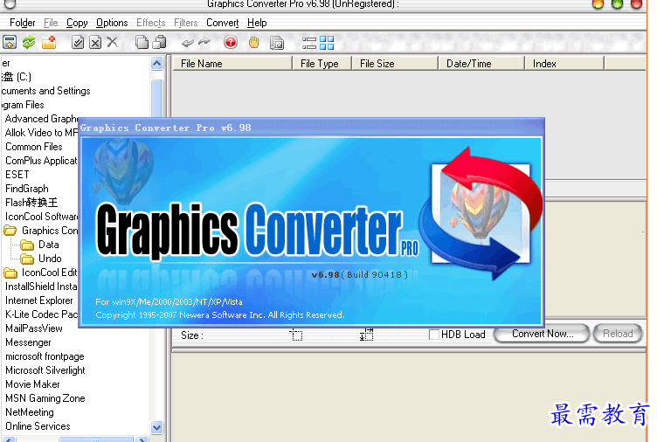Select the Internet Explorer folder
The height and width of the screenshot is (442, 657).
click(x=39, y=300)
